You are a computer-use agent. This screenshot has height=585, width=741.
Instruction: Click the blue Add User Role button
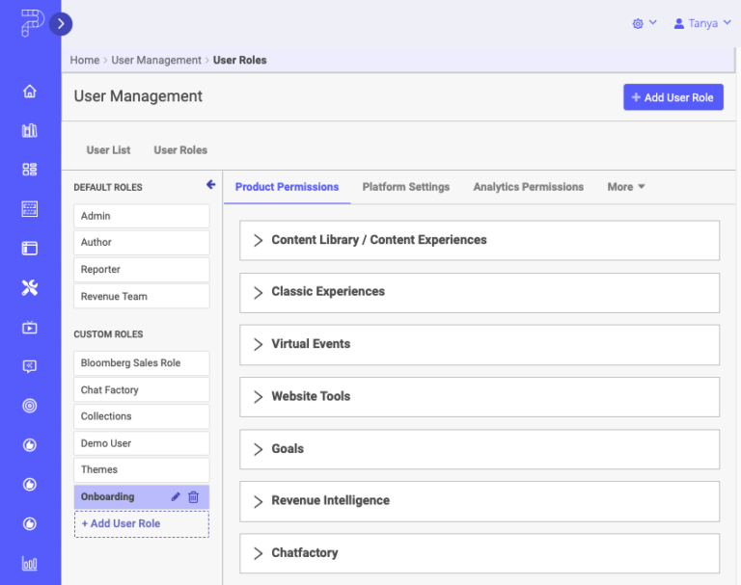click(x=672, y=97)
